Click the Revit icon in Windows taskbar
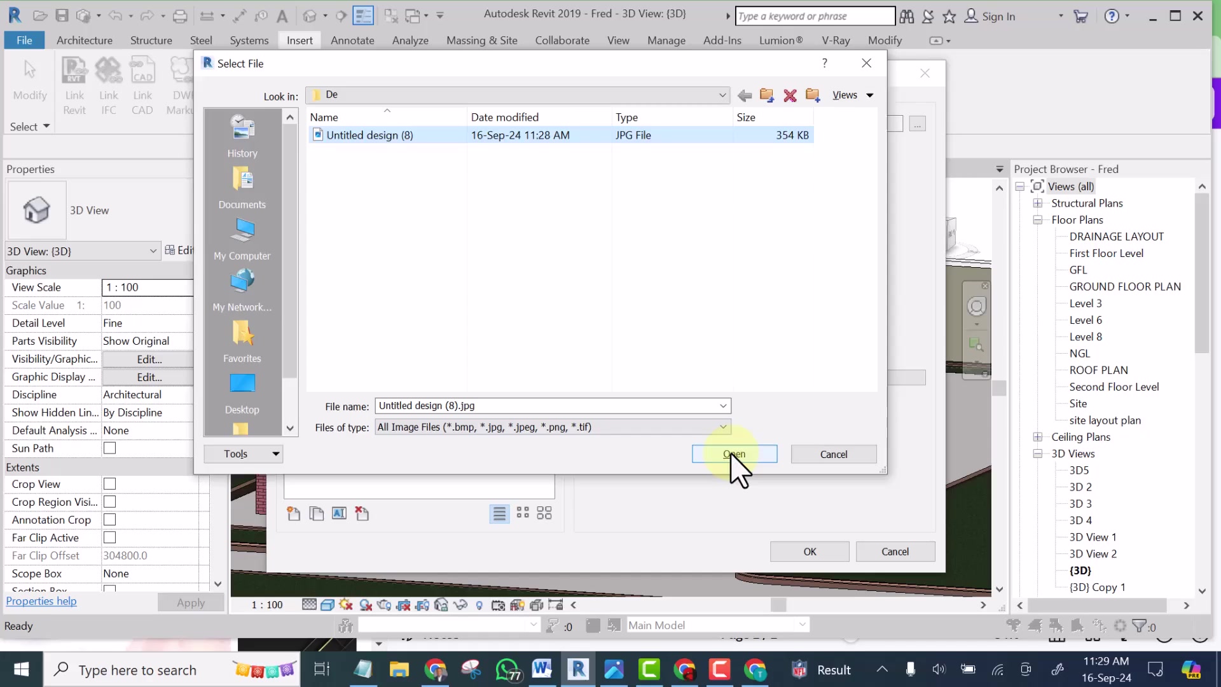Viewport: 1221px width, 687px height. point(578,669)
